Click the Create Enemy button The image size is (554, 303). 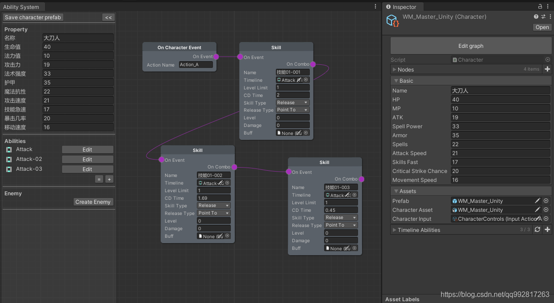[93, 202]
